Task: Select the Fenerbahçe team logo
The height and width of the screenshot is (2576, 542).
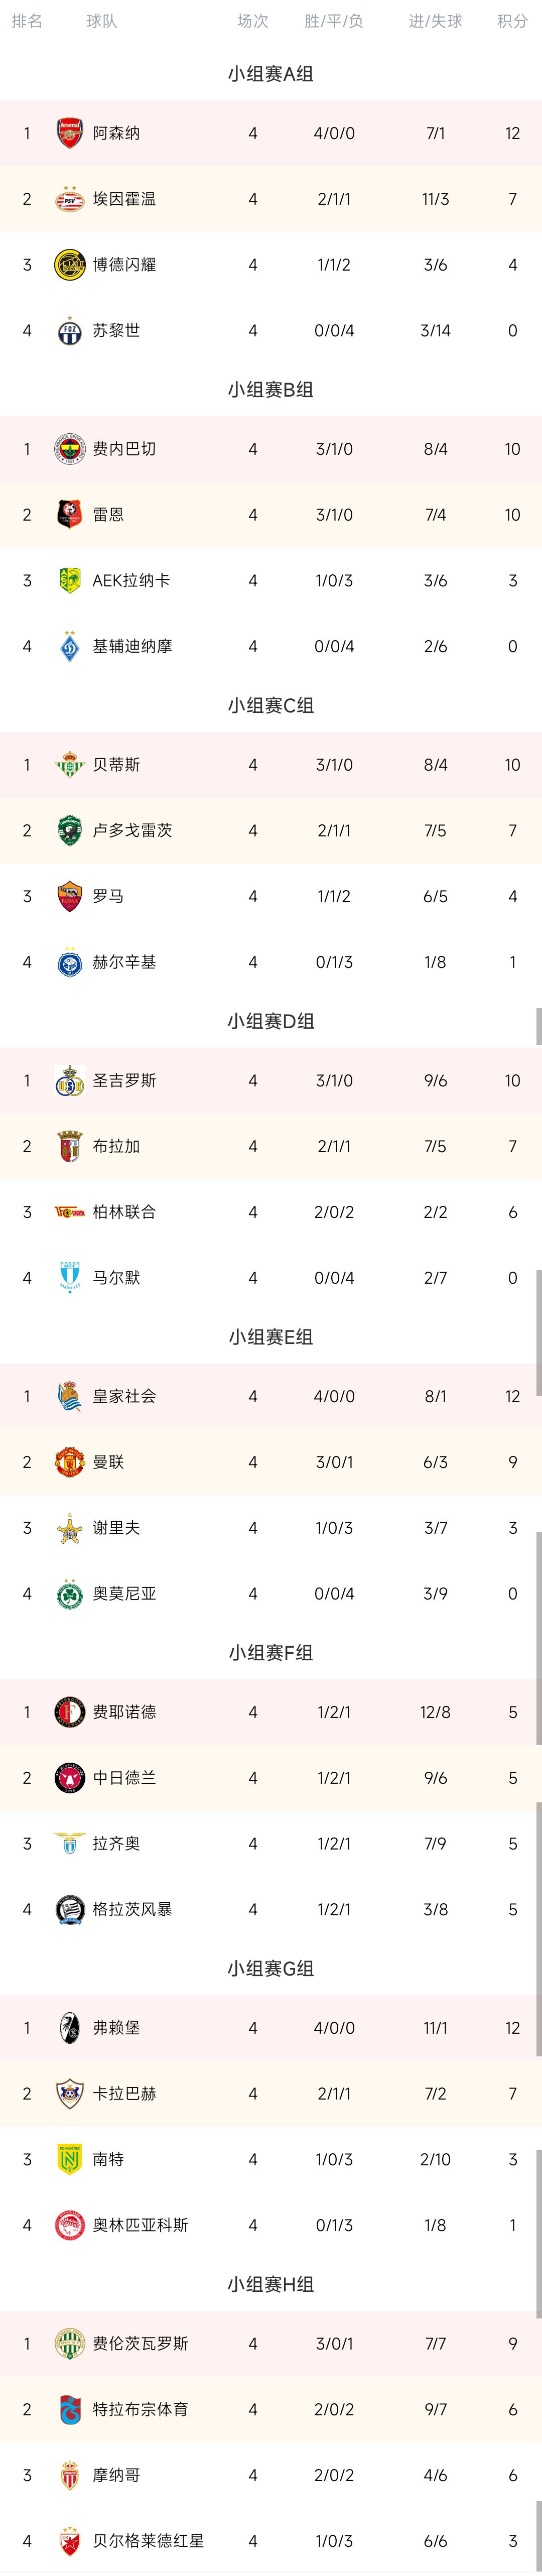Action: click(x=69, y=449)
